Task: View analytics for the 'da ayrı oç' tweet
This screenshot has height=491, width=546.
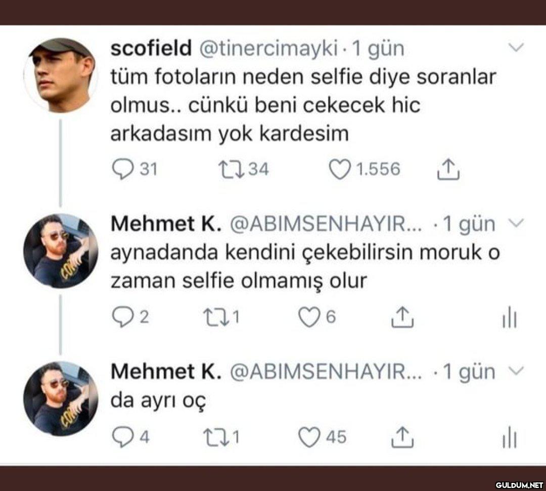Action: pos(509,438)
